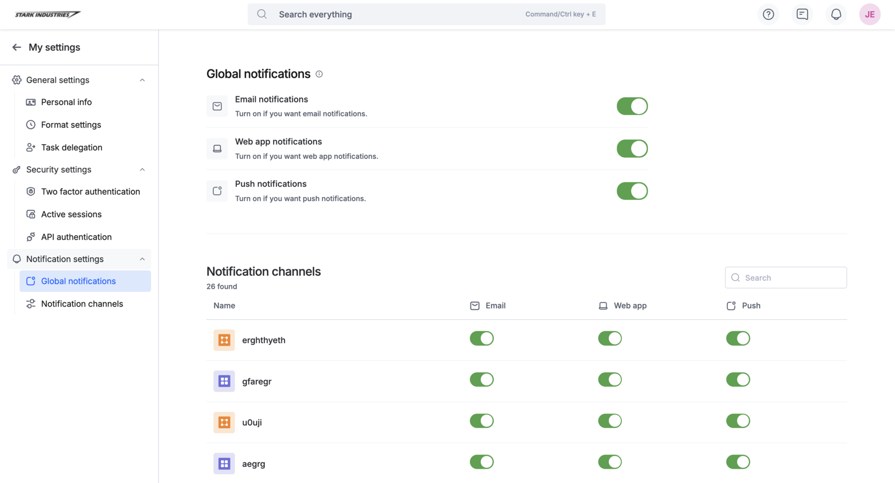Click the magnifier icon in Search everything bar
This screenshot has height=483, width=895.
click(262, 14)
